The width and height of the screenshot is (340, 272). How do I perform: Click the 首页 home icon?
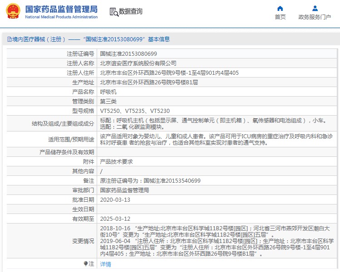coord(280,8)
